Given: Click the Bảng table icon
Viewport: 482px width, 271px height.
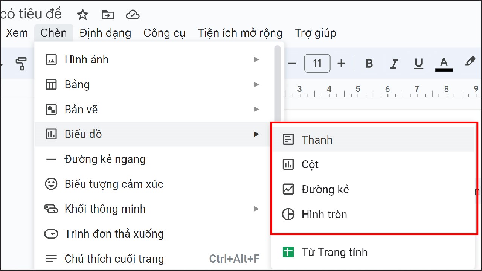Looking at the screenshot, I should coord(51,84).
